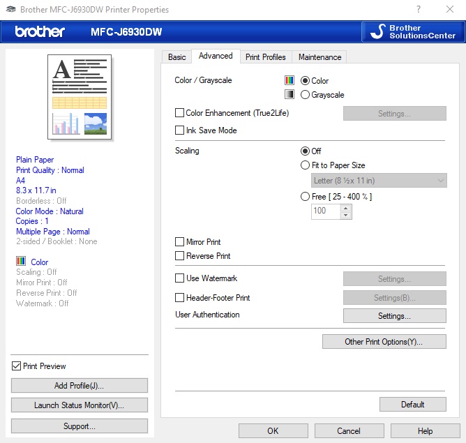Click the Default button
Image resolution: width=466 pixels, height=443 pixels.
click(412, 405)
